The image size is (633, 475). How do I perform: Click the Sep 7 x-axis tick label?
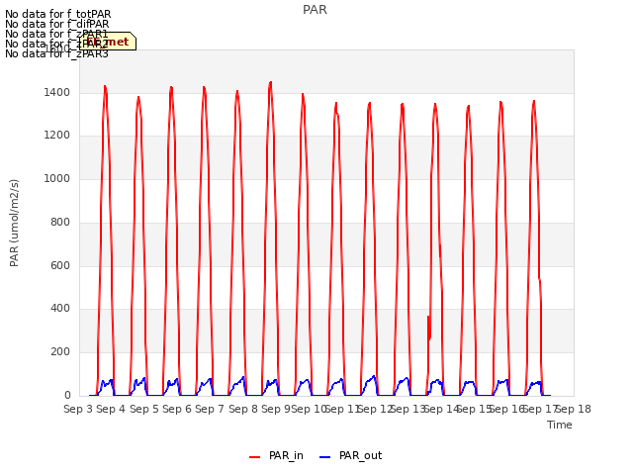[210, 409]
